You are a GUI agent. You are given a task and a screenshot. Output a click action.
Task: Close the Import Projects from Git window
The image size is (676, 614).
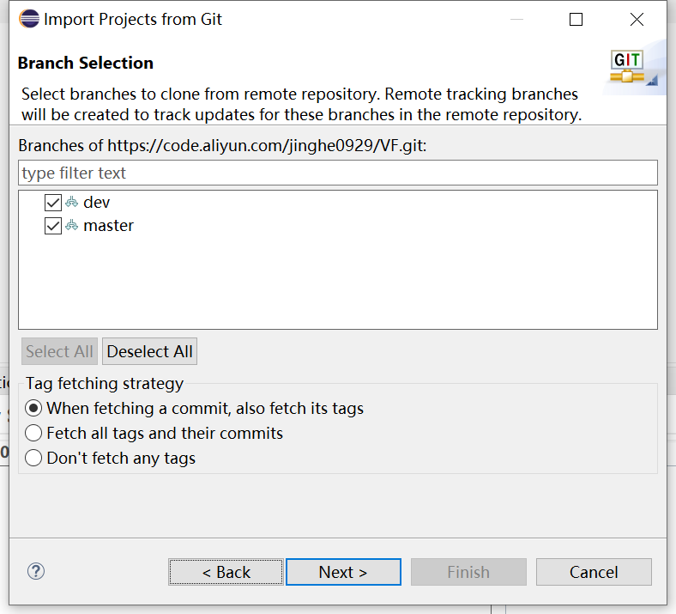coord(637,19)
